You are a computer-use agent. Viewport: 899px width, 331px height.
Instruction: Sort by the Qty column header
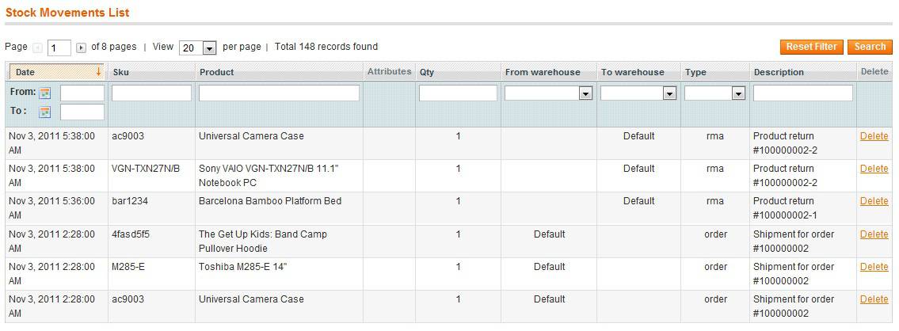click(x=427, y=72)
